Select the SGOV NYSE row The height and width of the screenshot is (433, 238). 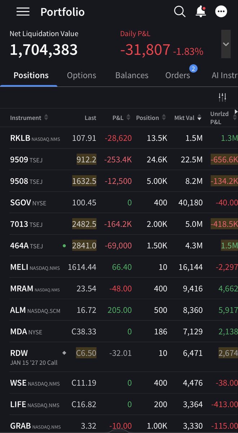click(x=119, y=202)
